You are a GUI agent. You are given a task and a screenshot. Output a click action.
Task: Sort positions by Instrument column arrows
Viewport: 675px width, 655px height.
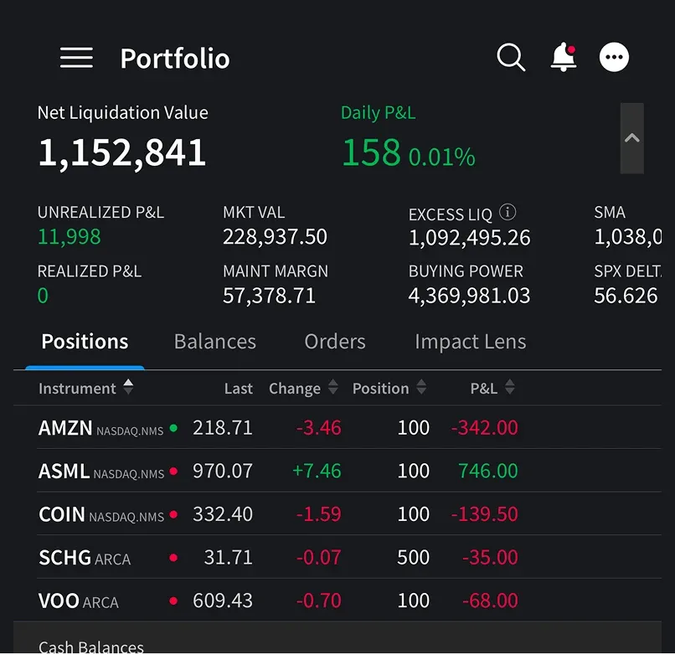128,387
